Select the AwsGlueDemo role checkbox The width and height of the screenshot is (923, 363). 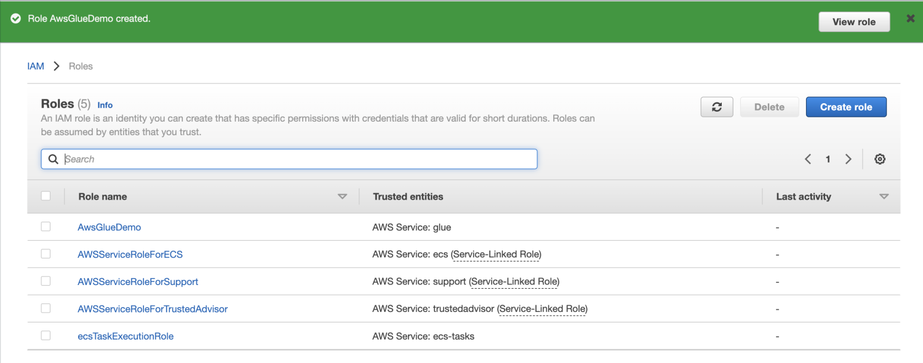tap(46, 227)
